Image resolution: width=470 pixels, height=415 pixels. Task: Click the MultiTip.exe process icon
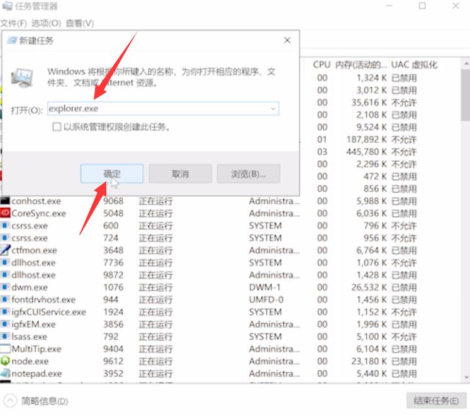[5, 349]
